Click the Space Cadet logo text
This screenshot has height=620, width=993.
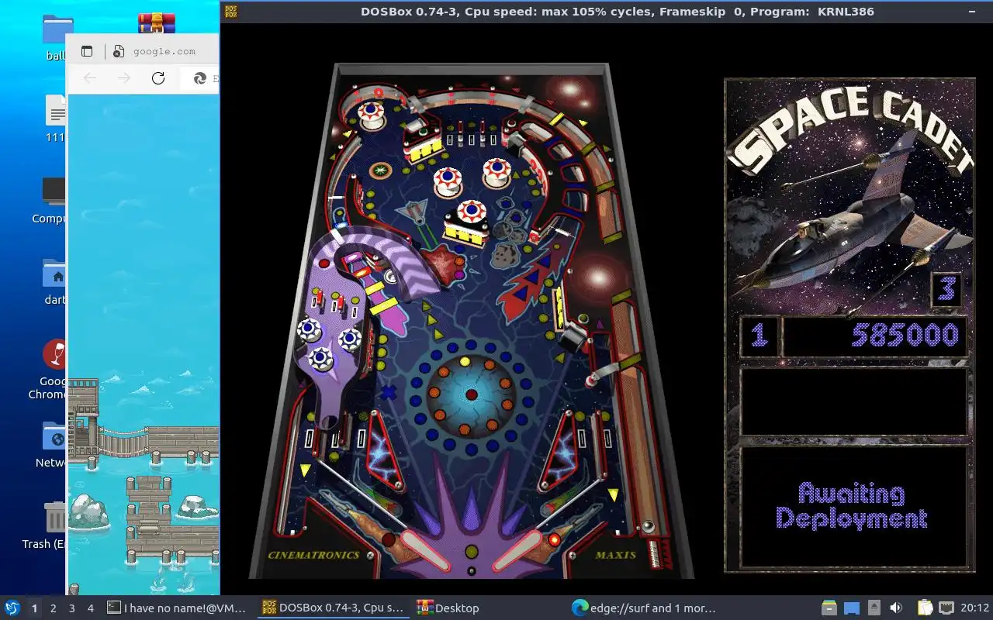click(x=850, y=130)
